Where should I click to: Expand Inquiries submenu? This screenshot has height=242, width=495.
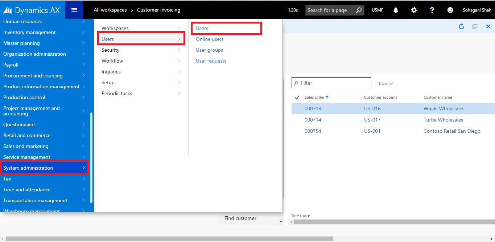[x=141, y=72]
